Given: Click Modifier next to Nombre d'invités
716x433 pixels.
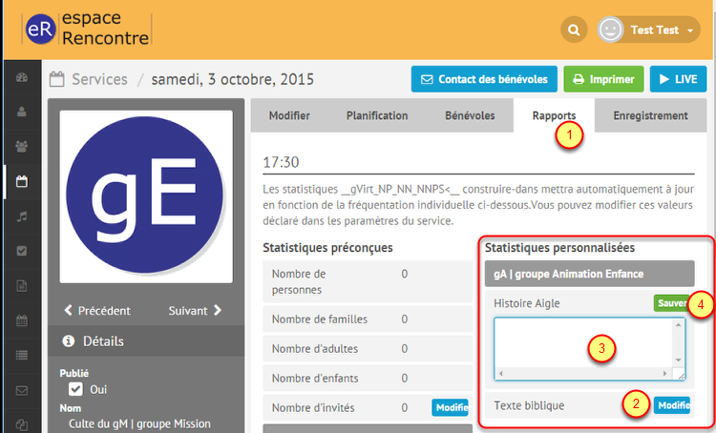Looking at the screenshot, I should (x=451, y=407).
